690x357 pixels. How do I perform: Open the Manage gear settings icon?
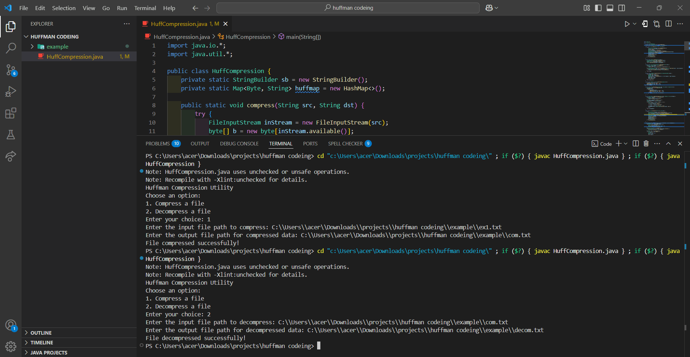pyautogui.click(x=11, y=347)
